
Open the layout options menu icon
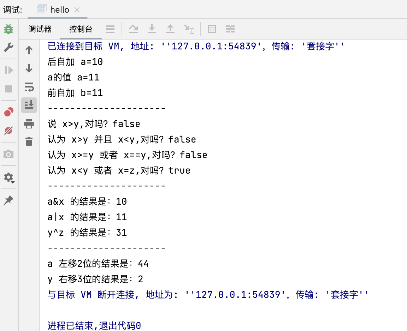[x=111, y=29]
